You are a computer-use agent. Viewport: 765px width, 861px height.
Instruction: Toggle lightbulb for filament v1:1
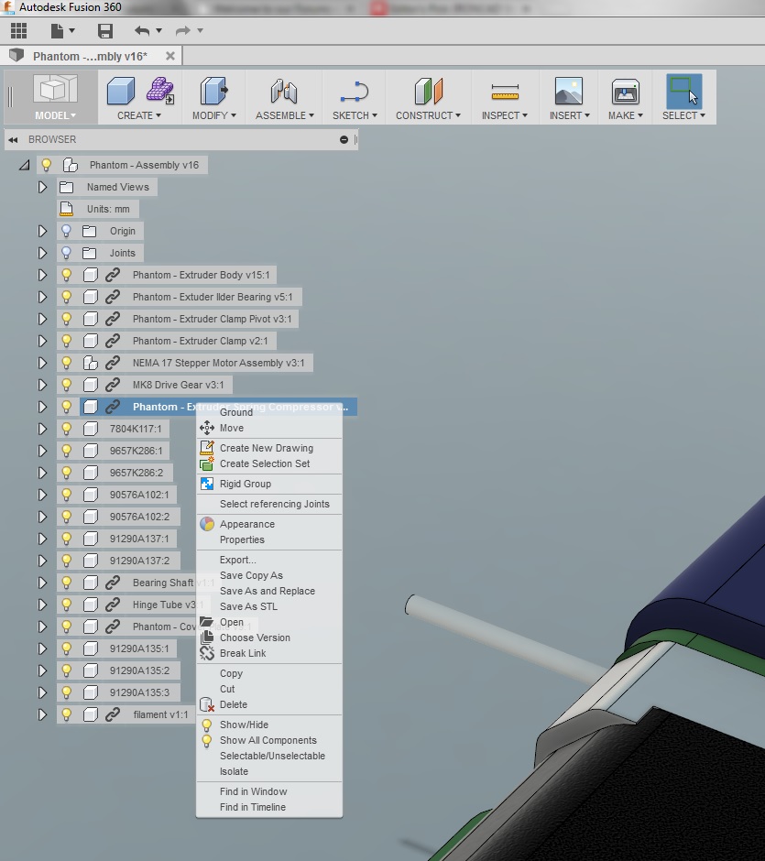click(x=66, y=714)
